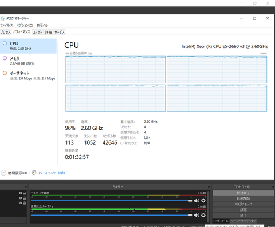Open the 表示(V) menu
The height and width of the screenshot is (227, 275).
(42, 25)
